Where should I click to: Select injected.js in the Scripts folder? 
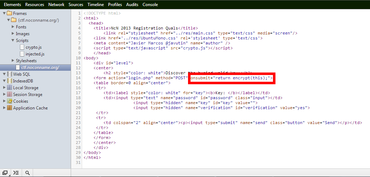(36, 54)
